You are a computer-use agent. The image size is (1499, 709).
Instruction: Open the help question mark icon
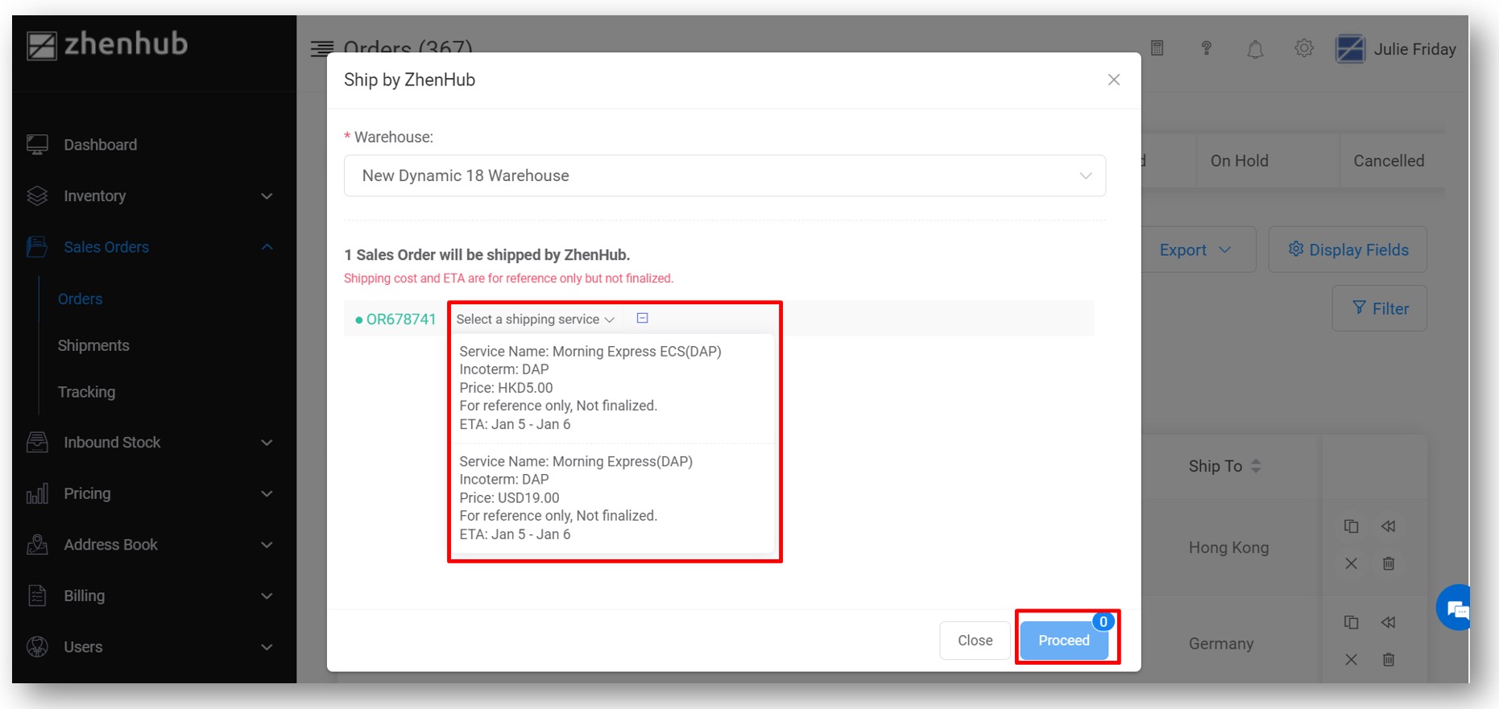tap(1207, 48)
